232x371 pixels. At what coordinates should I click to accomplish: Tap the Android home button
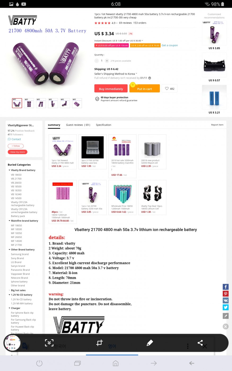tap(116, 363)
